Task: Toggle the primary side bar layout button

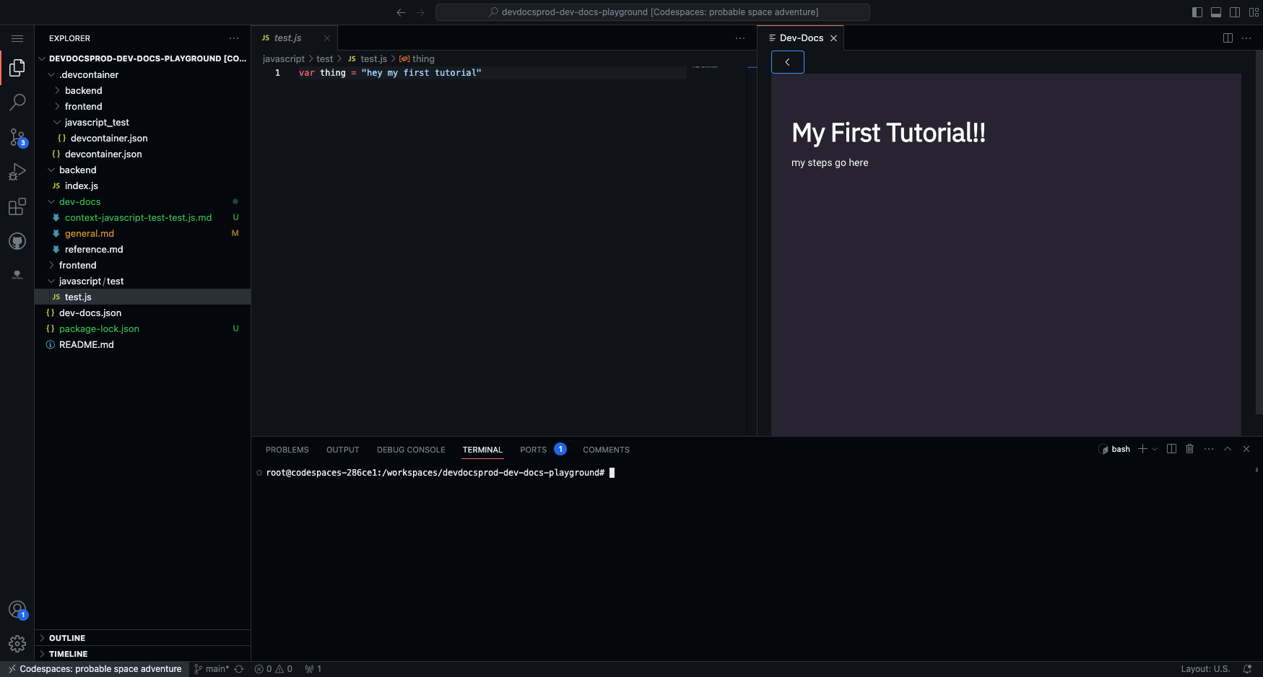Action: click(1197, 12)
